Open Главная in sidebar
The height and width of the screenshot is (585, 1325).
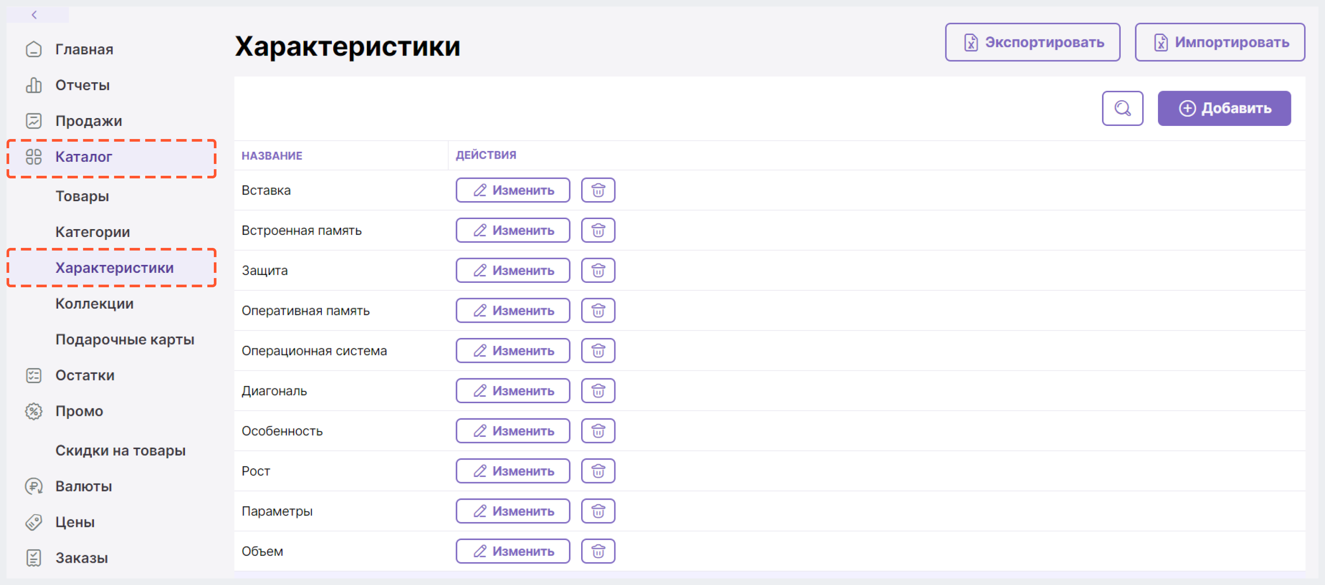click(84, 49)
